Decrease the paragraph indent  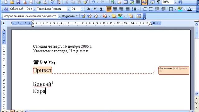157,9
